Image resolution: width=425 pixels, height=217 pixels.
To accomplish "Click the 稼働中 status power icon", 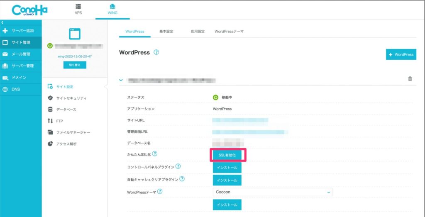I will pos(215,98).
